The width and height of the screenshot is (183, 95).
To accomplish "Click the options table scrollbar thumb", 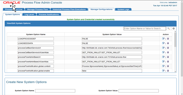I will (175, 40).
